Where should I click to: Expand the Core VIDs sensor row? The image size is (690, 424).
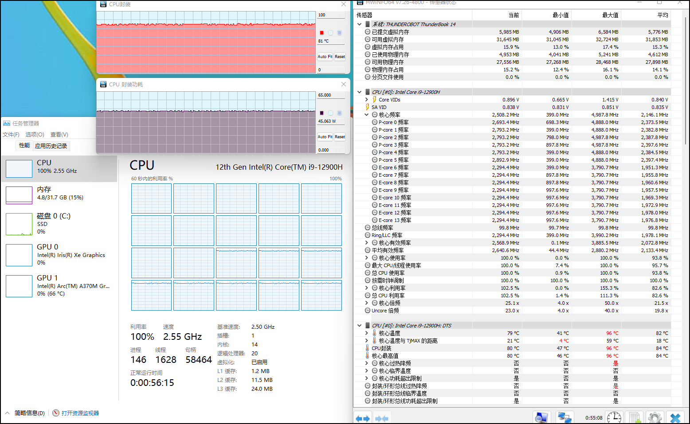pyautogui.click(x=367, y=100)
